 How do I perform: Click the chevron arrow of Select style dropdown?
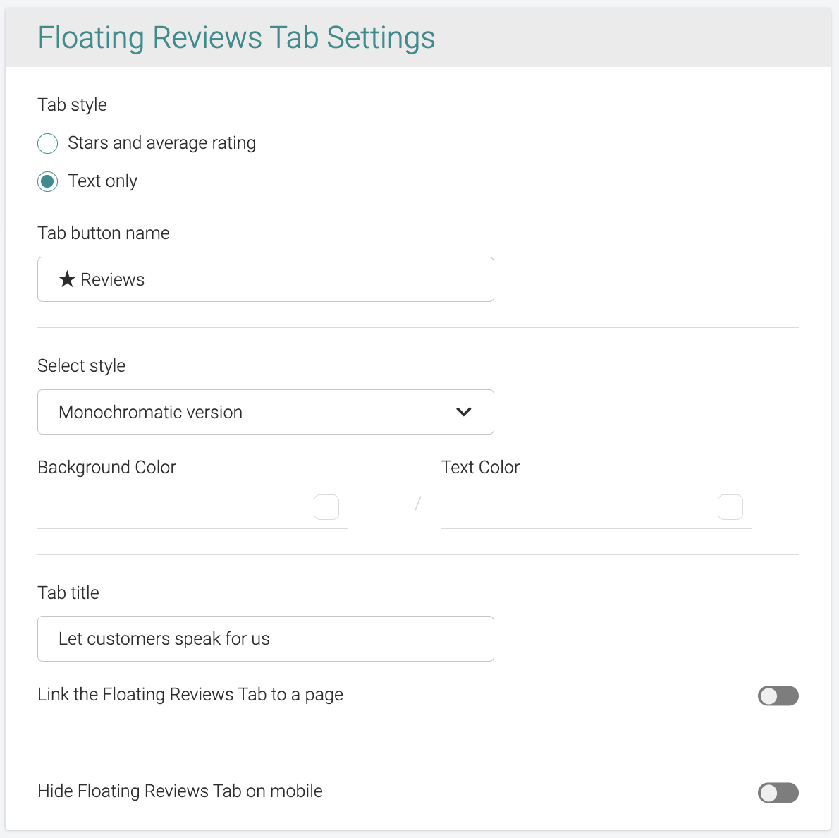463,412
